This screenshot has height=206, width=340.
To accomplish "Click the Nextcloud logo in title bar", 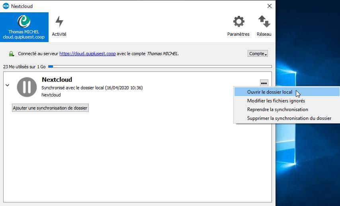I will coord(6,6).
